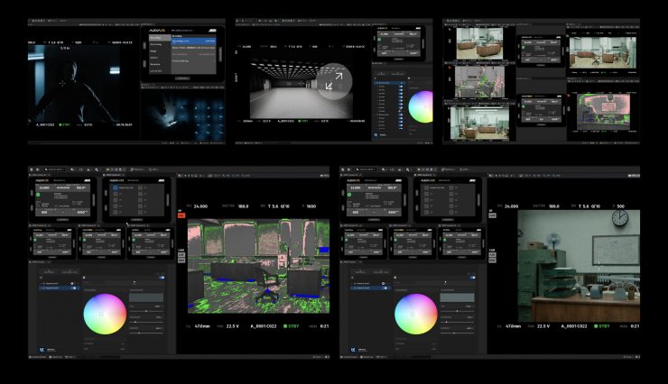Click clip name A_0001C022 in bottom-left viewer

click(x=264, y=326)
